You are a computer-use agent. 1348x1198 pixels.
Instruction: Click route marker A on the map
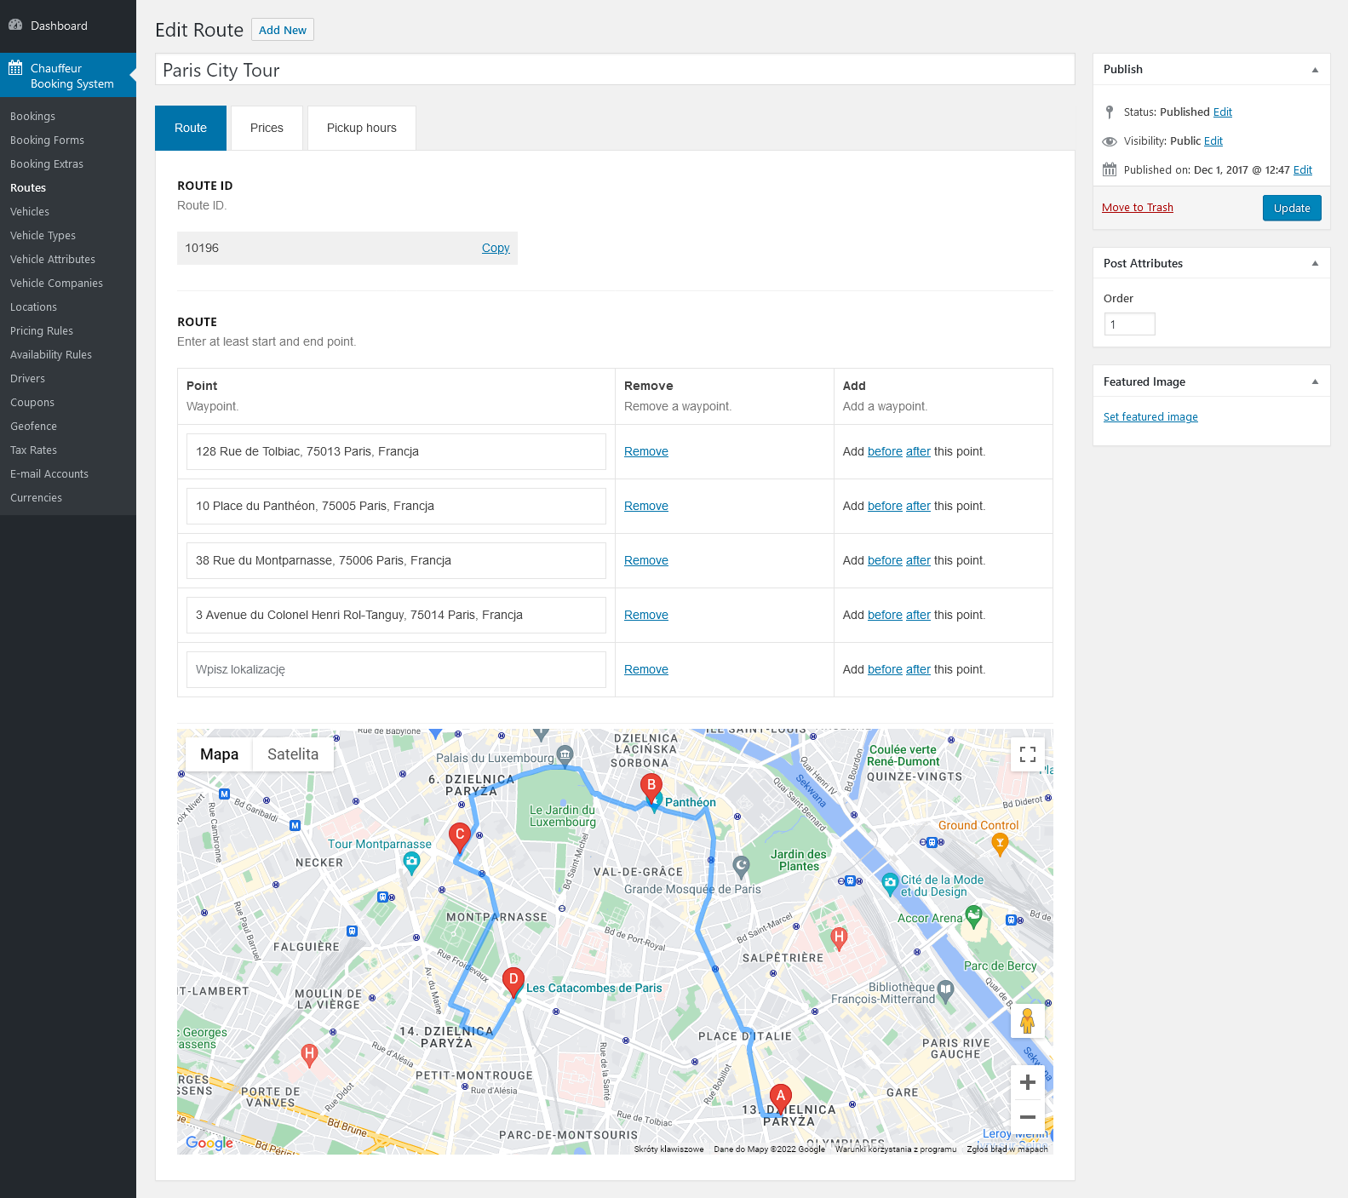(x=780, y=1098)
